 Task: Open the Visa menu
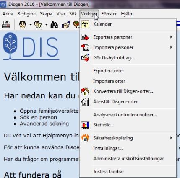[60, 14]
